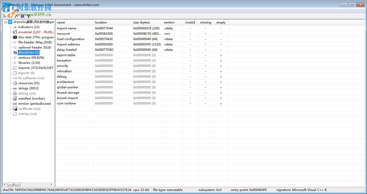Click the tree panel scroll-right arrow
Screen dimensions: 367x194
click(51, 184)
